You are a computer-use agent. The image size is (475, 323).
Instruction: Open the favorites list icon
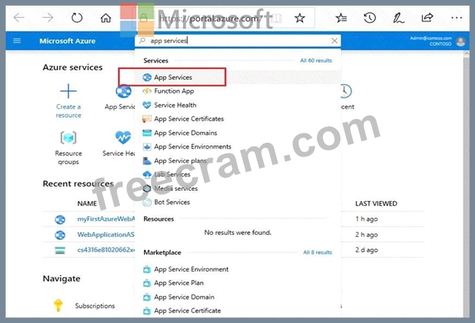pyautogui.click(x=342, y=18)
